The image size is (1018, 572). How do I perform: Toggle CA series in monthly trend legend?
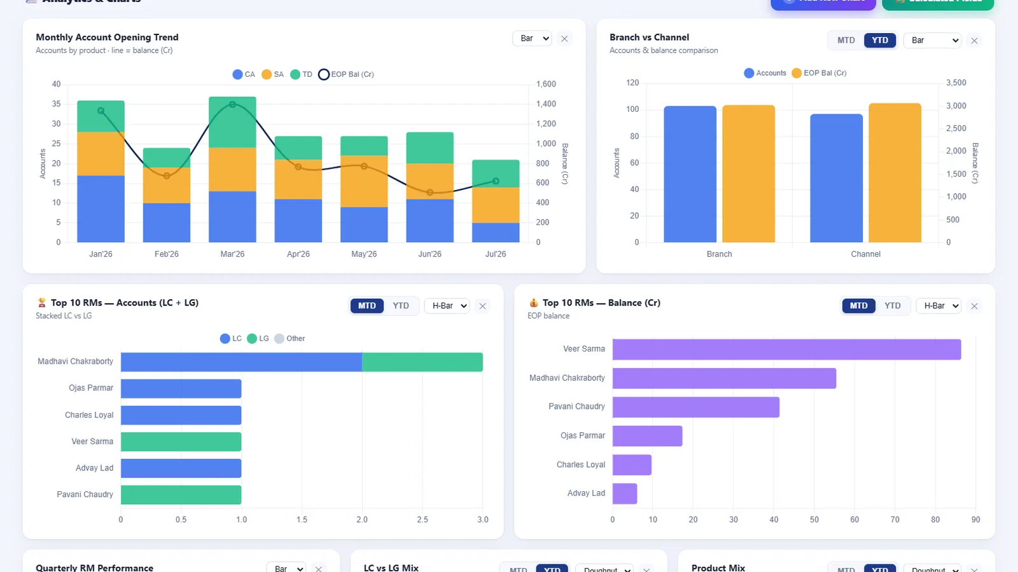[244, 74]
